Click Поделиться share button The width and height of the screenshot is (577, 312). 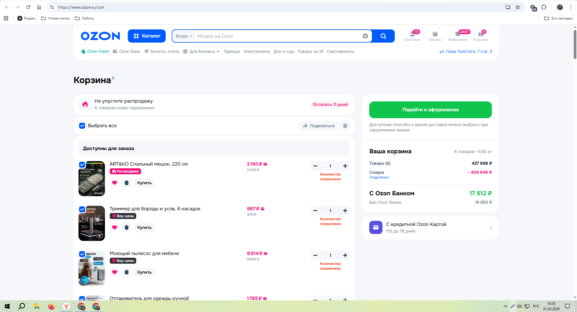319,126
